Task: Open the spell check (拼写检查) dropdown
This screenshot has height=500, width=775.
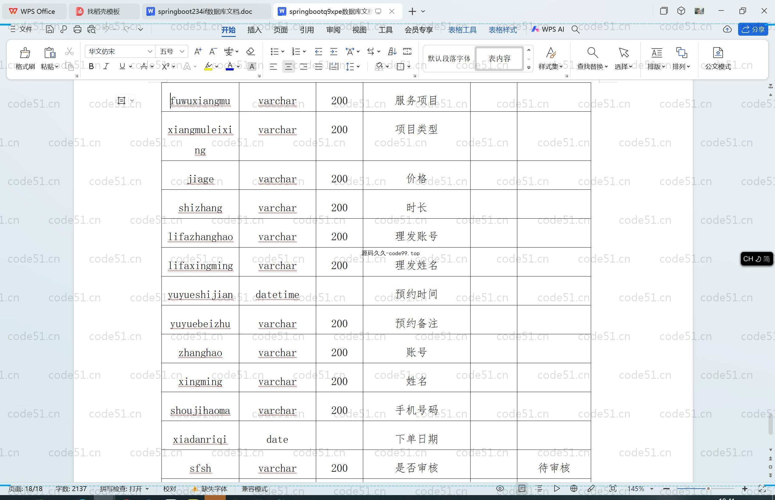Action: tap(147, 489)
